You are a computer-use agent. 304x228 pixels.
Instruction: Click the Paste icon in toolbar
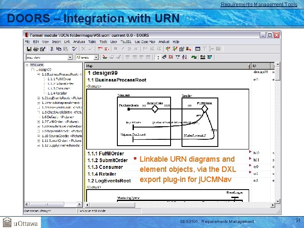66,49
